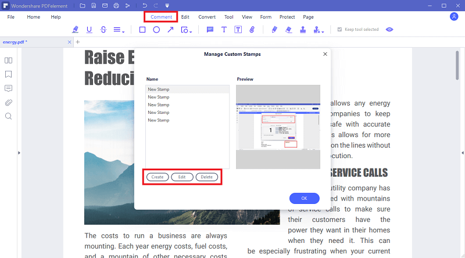Screen dimensions: 465x258
Task: Select the Arrow drawing tool
Action: pyautogui.click(x=170, y=30)
